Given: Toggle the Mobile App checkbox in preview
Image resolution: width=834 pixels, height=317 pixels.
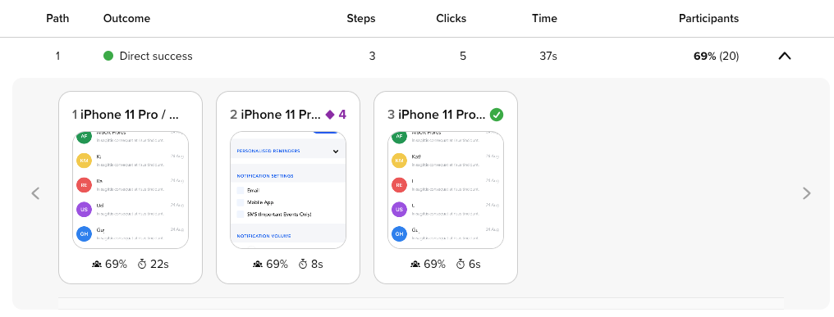Looking at the screenshot, I should [241, 202].
